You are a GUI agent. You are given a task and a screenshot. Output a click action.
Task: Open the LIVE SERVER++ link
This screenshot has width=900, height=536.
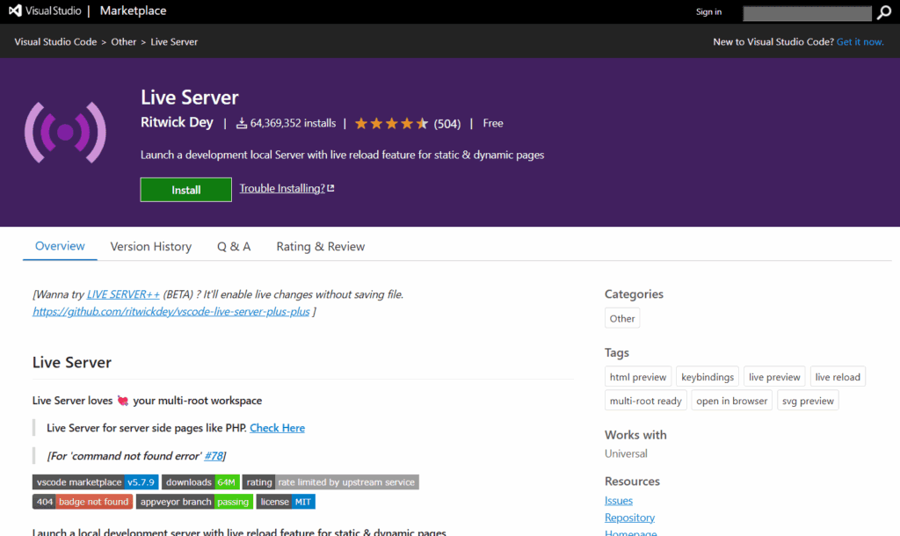(x=123, y=294)
